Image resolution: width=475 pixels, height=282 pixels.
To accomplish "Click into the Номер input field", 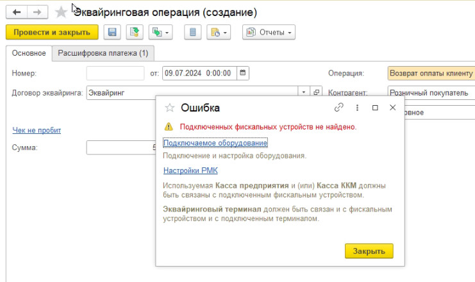I will (115, 73).
